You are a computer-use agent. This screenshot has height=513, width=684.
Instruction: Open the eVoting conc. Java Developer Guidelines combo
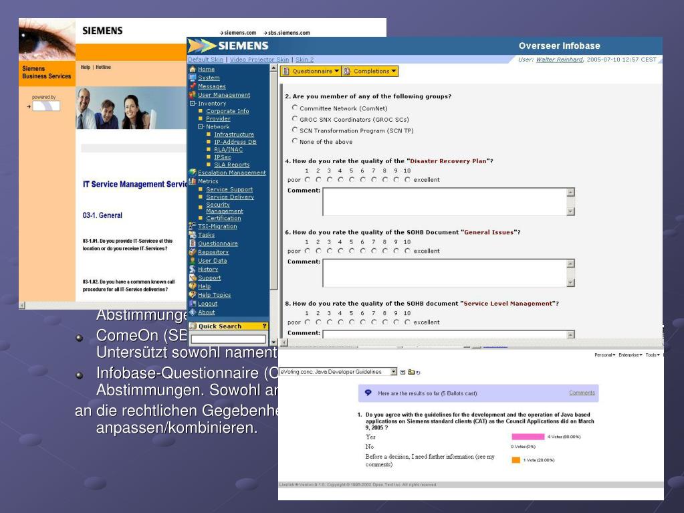click(x=338, y=372)
